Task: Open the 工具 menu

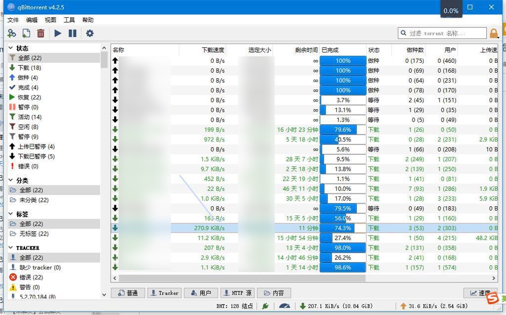Action: 69,20
